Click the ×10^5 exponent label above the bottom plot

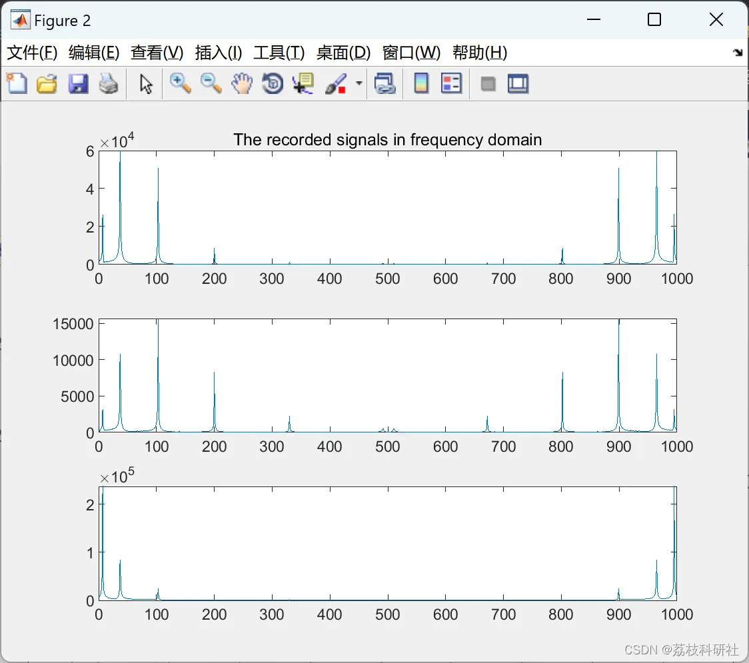click(117, 476)
